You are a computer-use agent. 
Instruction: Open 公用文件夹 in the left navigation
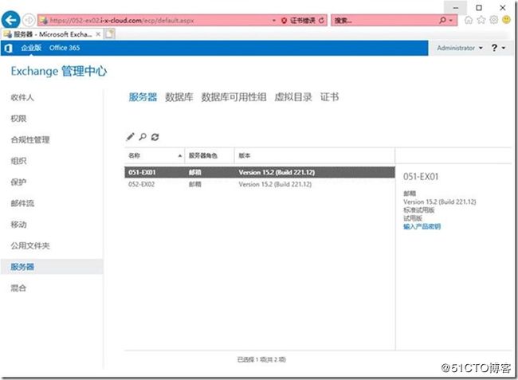(x=30, y=245)
